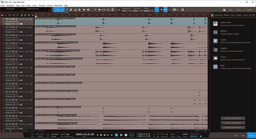
Task: Click the Browser home icon
Action: (212, 15)
